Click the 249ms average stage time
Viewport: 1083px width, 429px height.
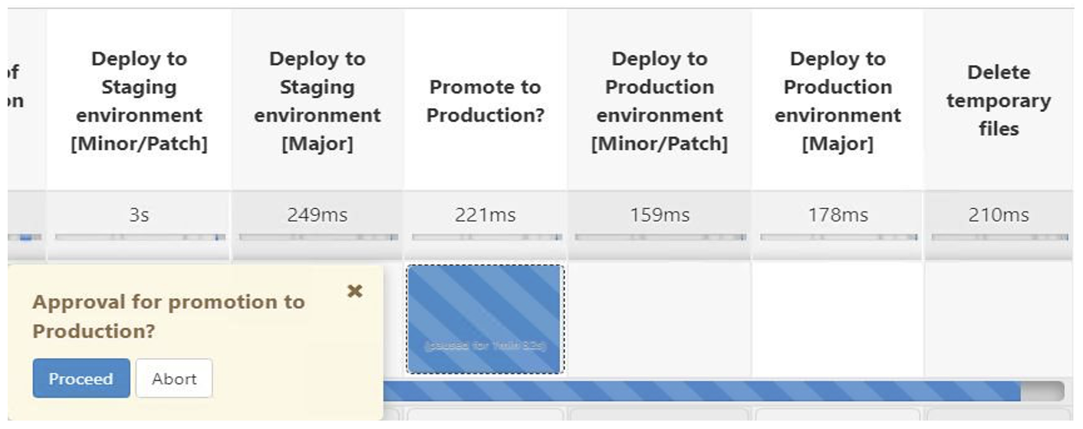point(317,215)
